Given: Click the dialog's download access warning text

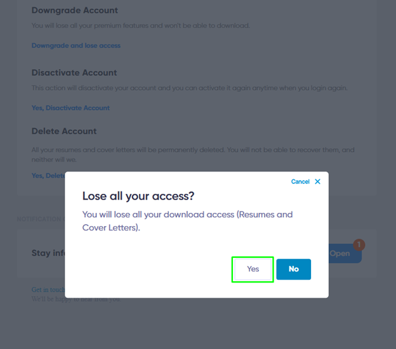Looking at the screenshot, I should tap(187, 220).
